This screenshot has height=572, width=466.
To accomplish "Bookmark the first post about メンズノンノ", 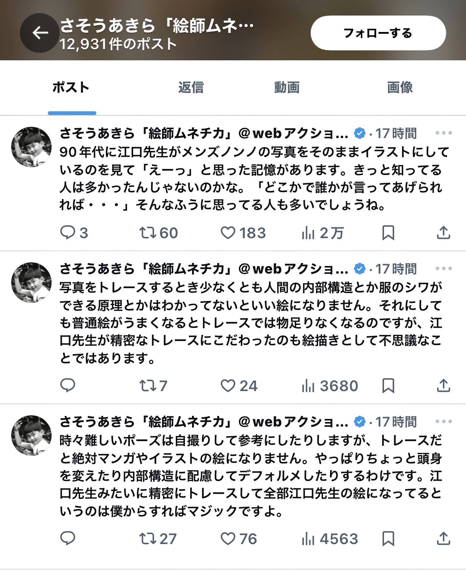I will (388, 233).
